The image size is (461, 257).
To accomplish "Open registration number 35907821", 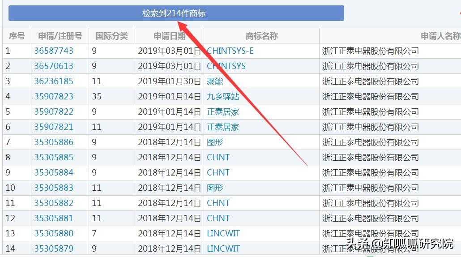I will pyautogui.click(x=54, y=127).
